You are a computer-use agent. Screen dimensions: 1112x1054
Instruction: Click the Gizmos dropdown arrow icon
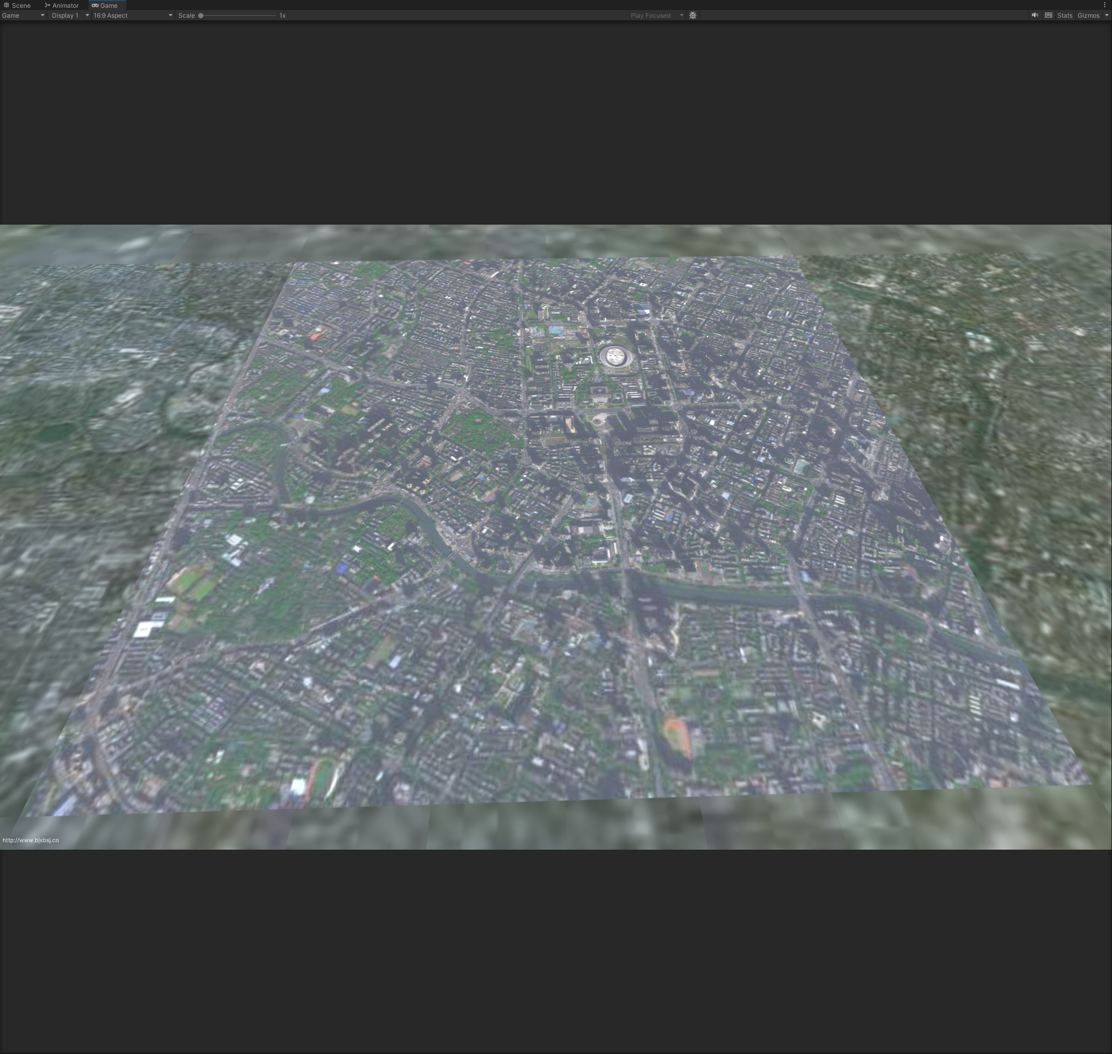[x=1106, y=15]
